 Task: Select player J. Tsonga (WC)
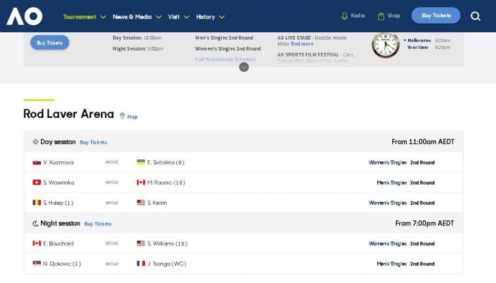coord(167,264)
